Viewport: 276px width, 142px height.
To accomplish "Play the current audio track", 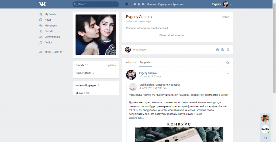I will 139,4.
